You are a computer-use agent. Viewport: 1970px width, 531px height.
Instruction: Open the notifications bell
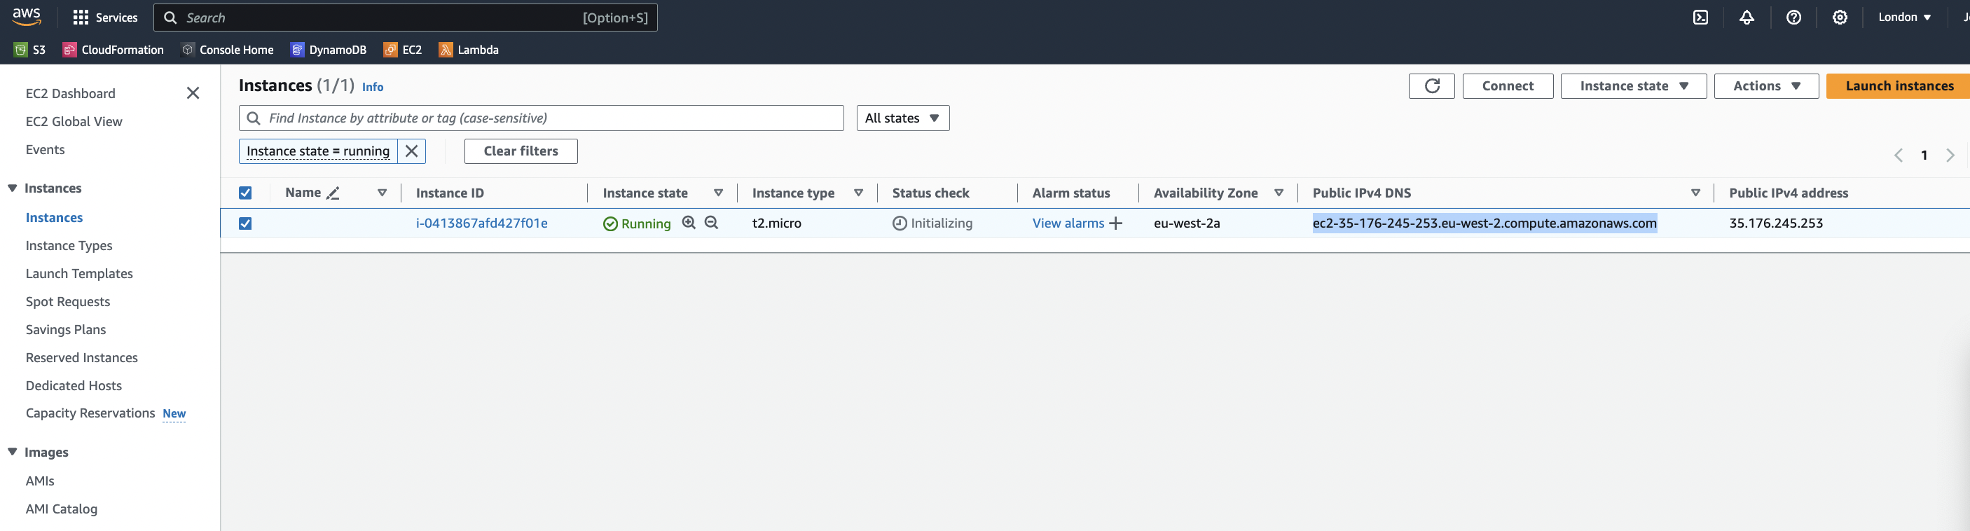(1747, 18)
